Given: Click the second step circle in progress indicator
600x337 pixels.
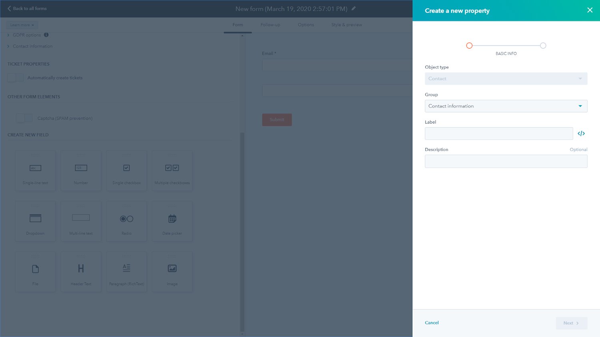Looking at the screenshot, I should tap(543, 46).
